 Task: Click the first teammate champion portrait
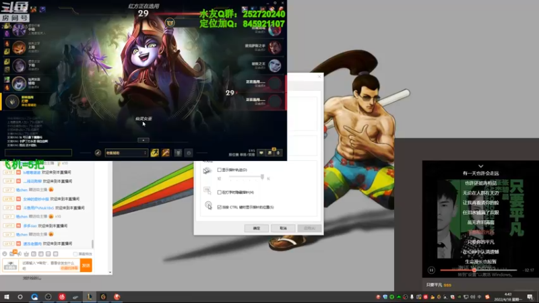tap(19, 30)
